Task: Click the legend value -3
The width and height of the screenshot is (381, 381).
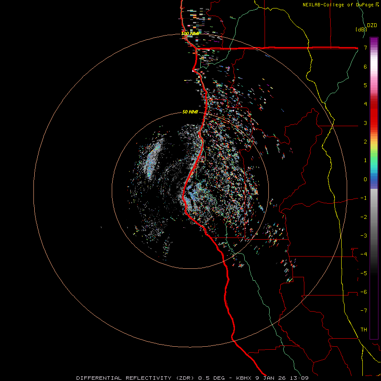Action: (x=364, y=235)
